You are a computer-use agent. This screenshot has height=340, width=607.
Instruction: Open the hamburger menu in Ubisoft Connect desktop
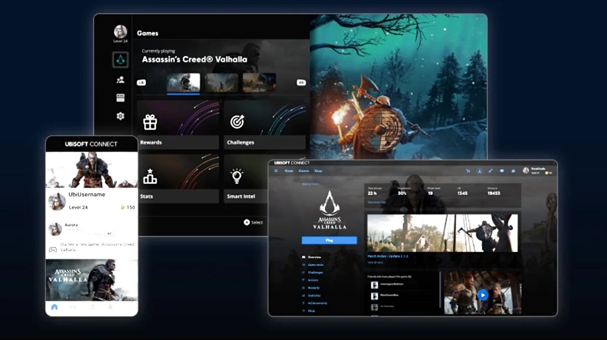[x=276, y=171]
